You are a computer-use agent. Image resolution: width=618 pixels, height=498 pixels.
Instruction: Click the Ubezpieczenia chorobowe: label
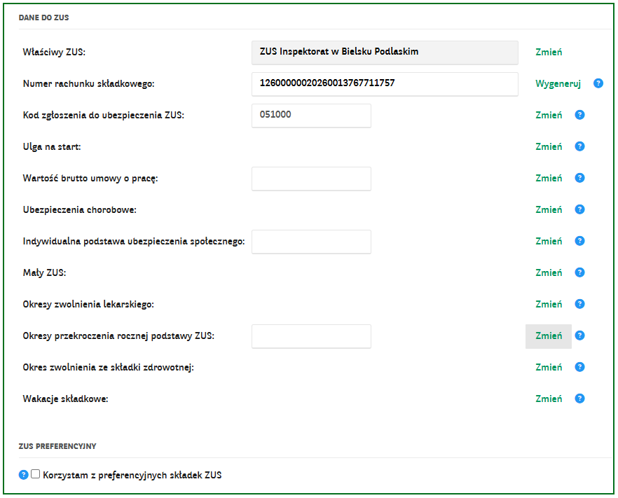point(80,209)
